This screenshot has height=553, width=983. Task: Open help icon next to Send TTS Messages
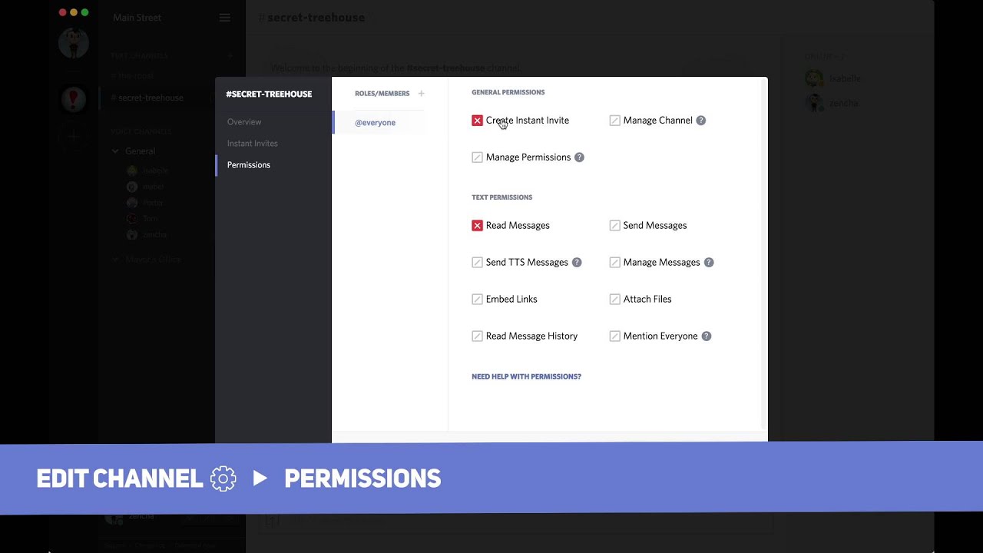point(577,263)
